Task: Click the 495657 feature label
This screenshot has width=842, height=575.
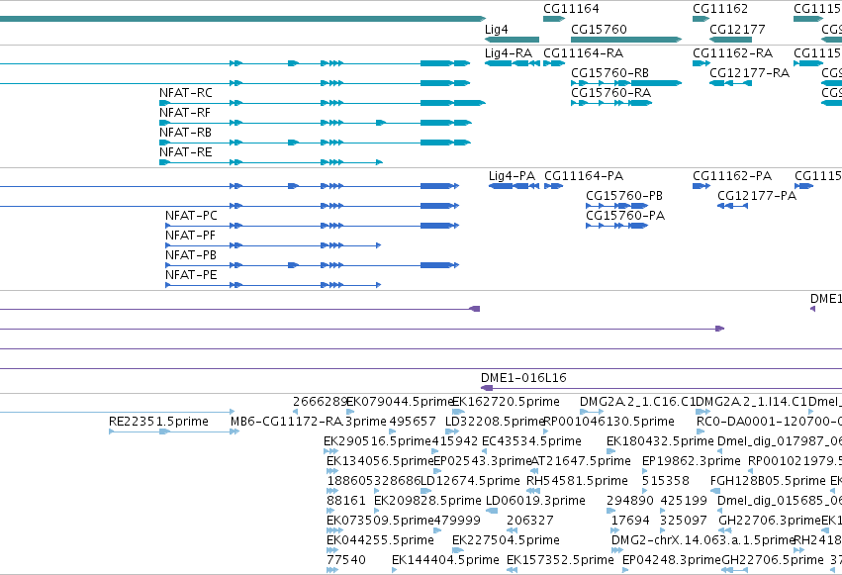Action: [x=413, y=422]
